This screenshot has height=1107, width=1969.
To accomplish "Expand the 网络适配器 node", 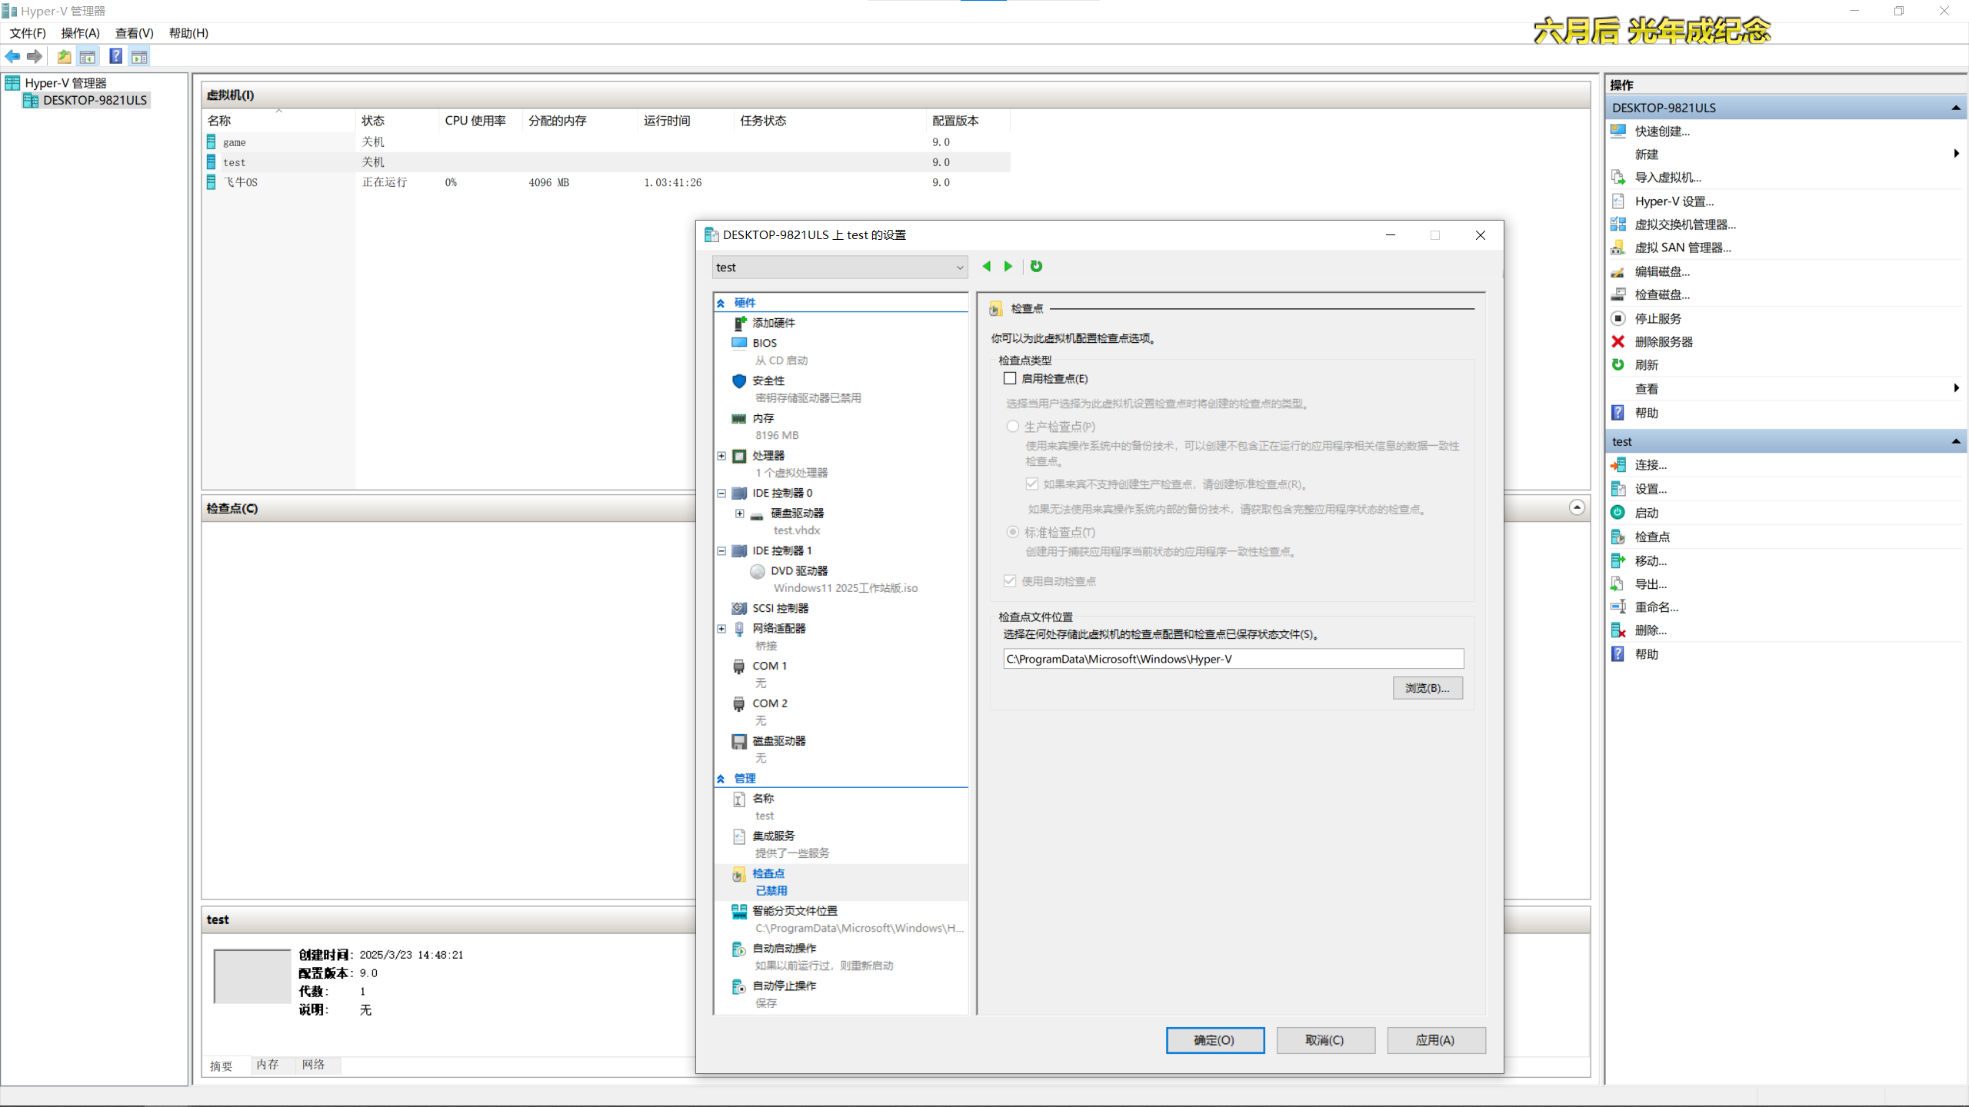I will 721,629.
